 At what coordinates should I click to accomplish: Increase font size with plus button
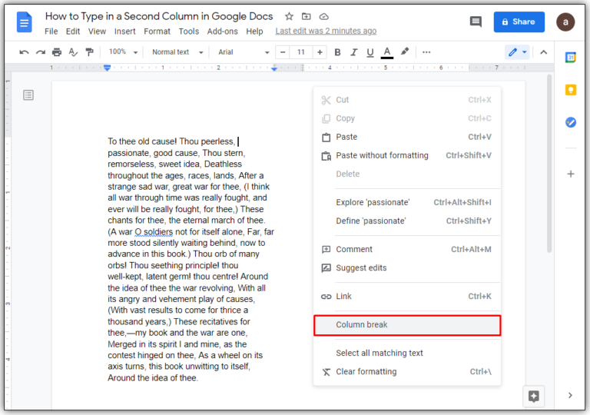[320, 52]
